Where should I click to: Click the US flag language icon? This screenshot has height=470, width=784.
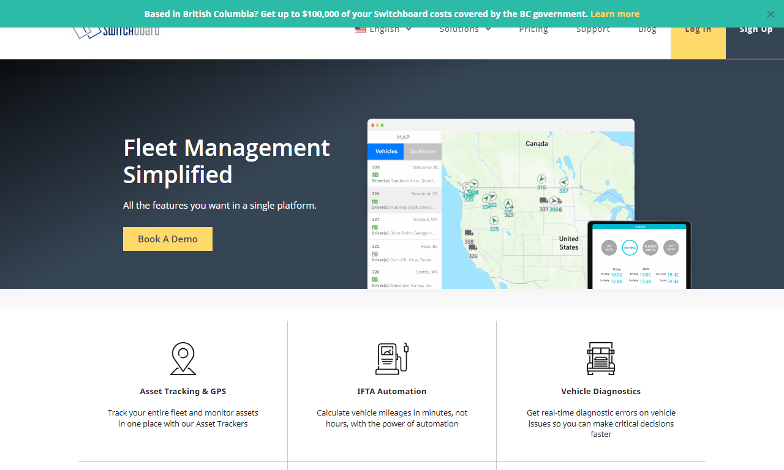(361, 29)
